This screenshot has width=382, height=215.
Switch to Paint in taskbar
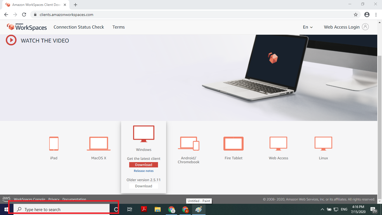199,209
